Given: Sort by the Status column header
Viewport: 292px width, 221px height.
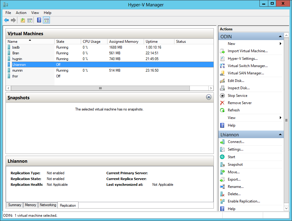Looking at the screenshot, I should [x=194, y=42].
